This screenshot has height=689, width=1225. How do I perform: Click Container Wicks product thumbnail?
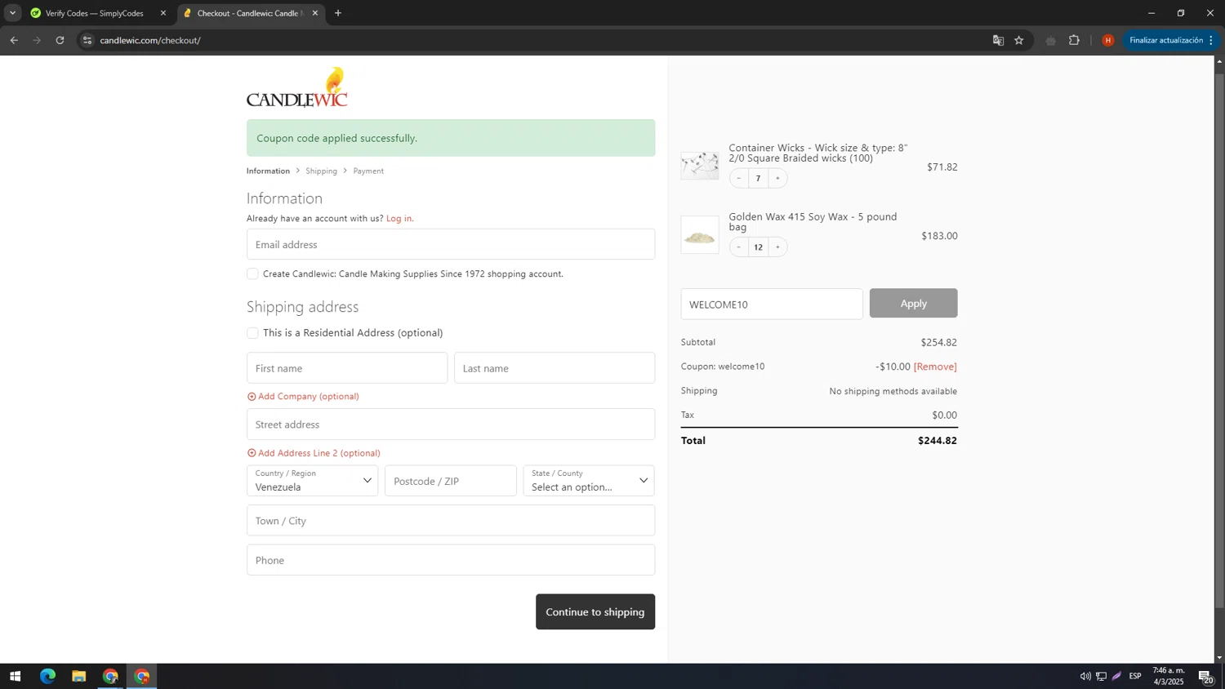pos(700,166)
